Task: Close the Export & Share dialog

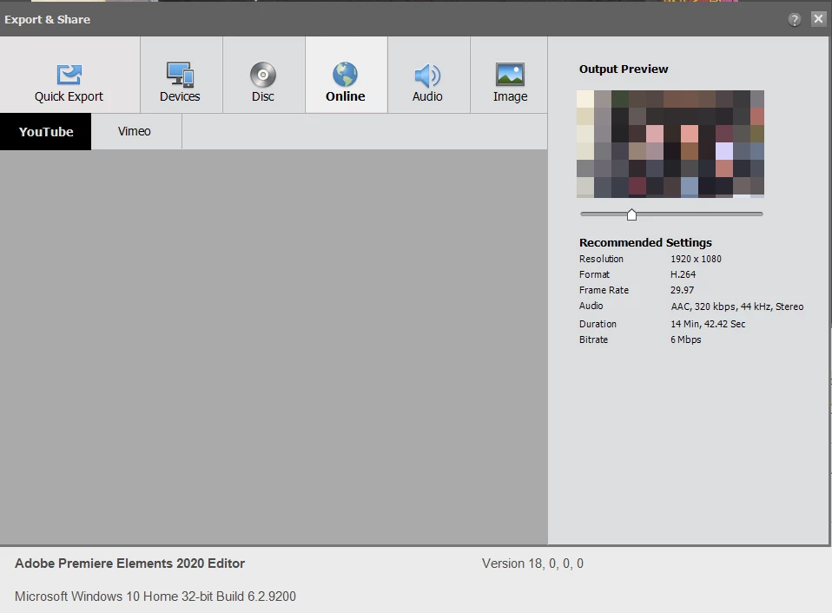Action: 818,19
